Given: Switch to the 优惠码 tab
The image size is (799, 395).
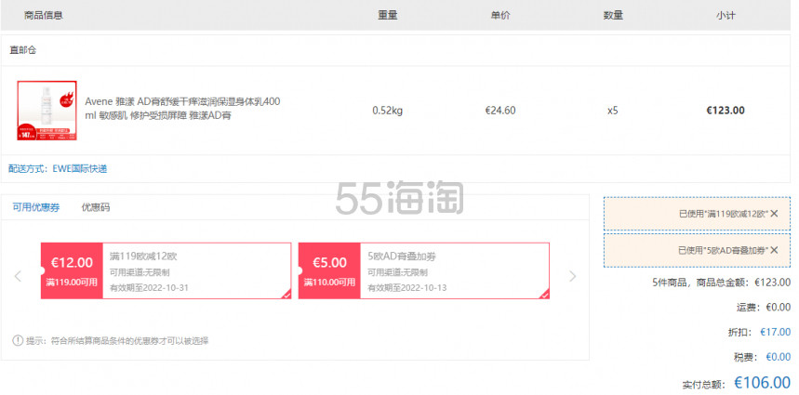Looking at the screenshot, I should coord(96,207).
